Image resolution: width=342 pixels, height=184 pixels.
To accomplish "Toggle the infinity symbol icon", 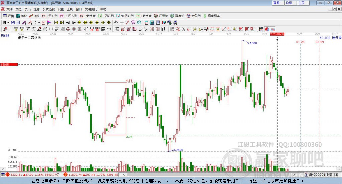I will (273, 29).
